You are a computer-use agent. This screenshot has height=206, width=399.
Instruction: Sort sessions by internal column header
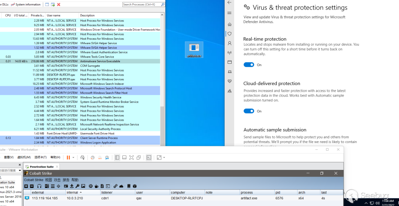pos(83,193)
